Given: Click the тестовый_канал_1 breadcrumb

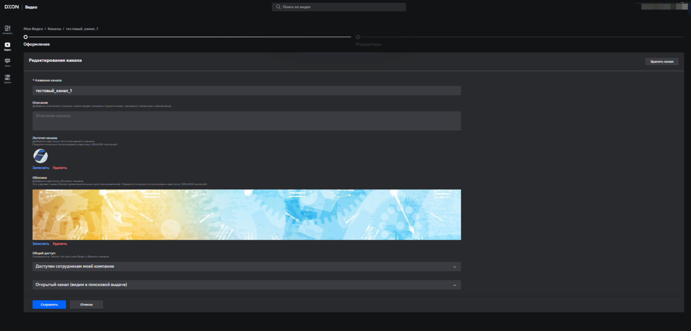Looking at the screenshot, I should [x=82, y=29].
